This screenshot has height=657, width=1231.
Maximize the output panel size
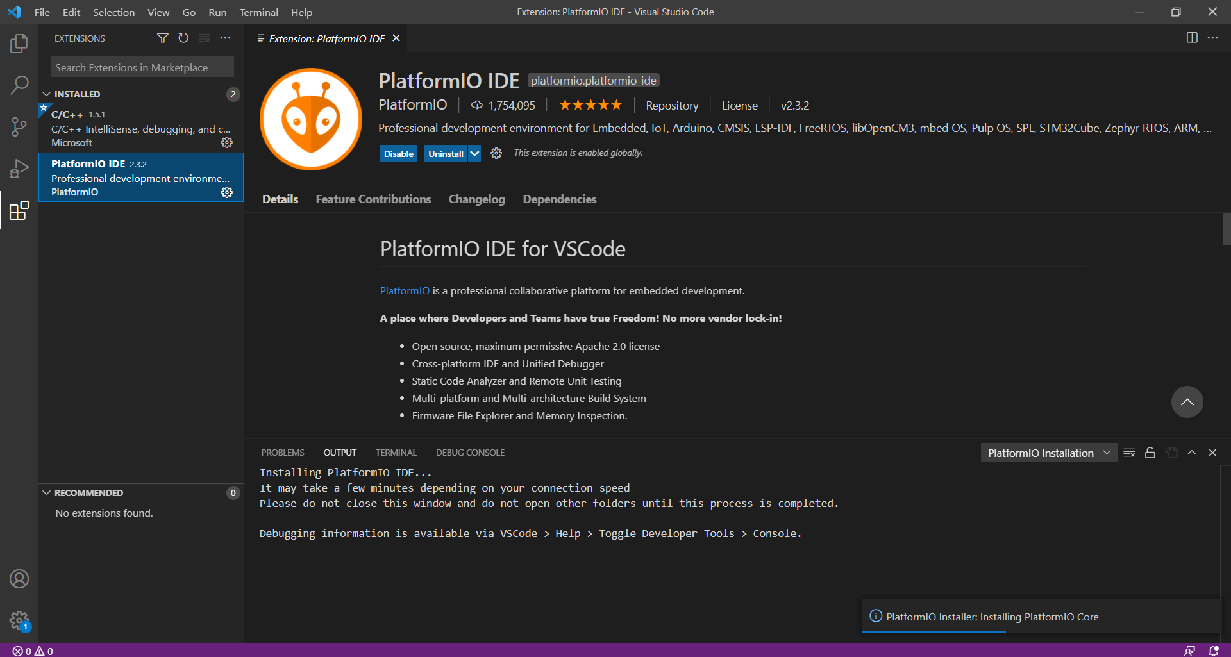click(1192, 453)
